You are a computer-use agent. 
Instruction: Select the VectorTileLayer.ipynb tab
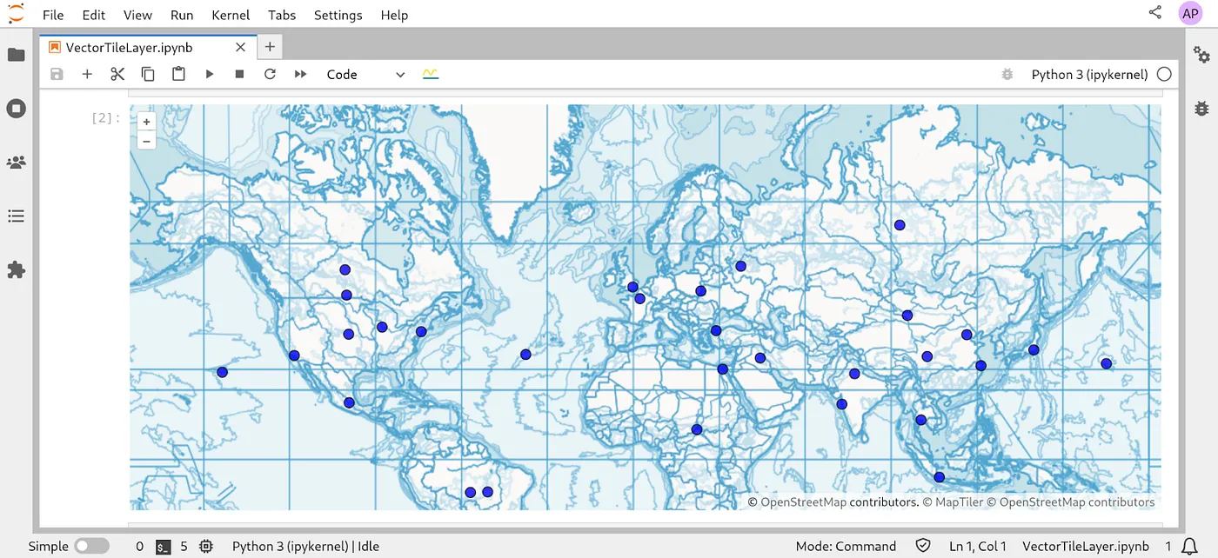coord(129,48)
